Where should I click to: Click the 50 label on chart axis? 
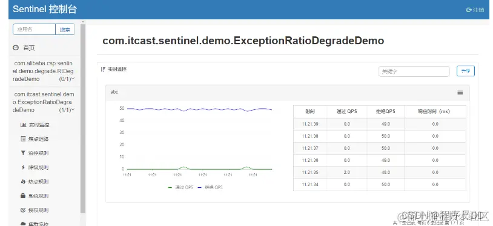122,109
